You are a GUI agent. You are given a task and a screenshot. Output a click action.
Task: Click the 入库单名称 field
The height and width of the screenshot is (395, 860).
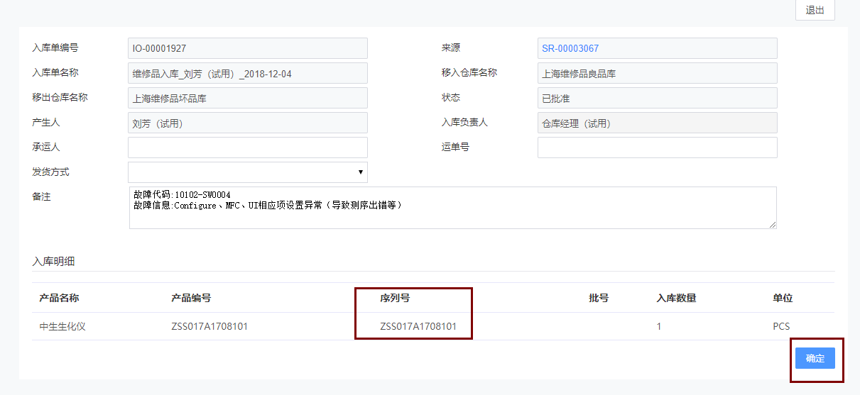pos(247,73)
